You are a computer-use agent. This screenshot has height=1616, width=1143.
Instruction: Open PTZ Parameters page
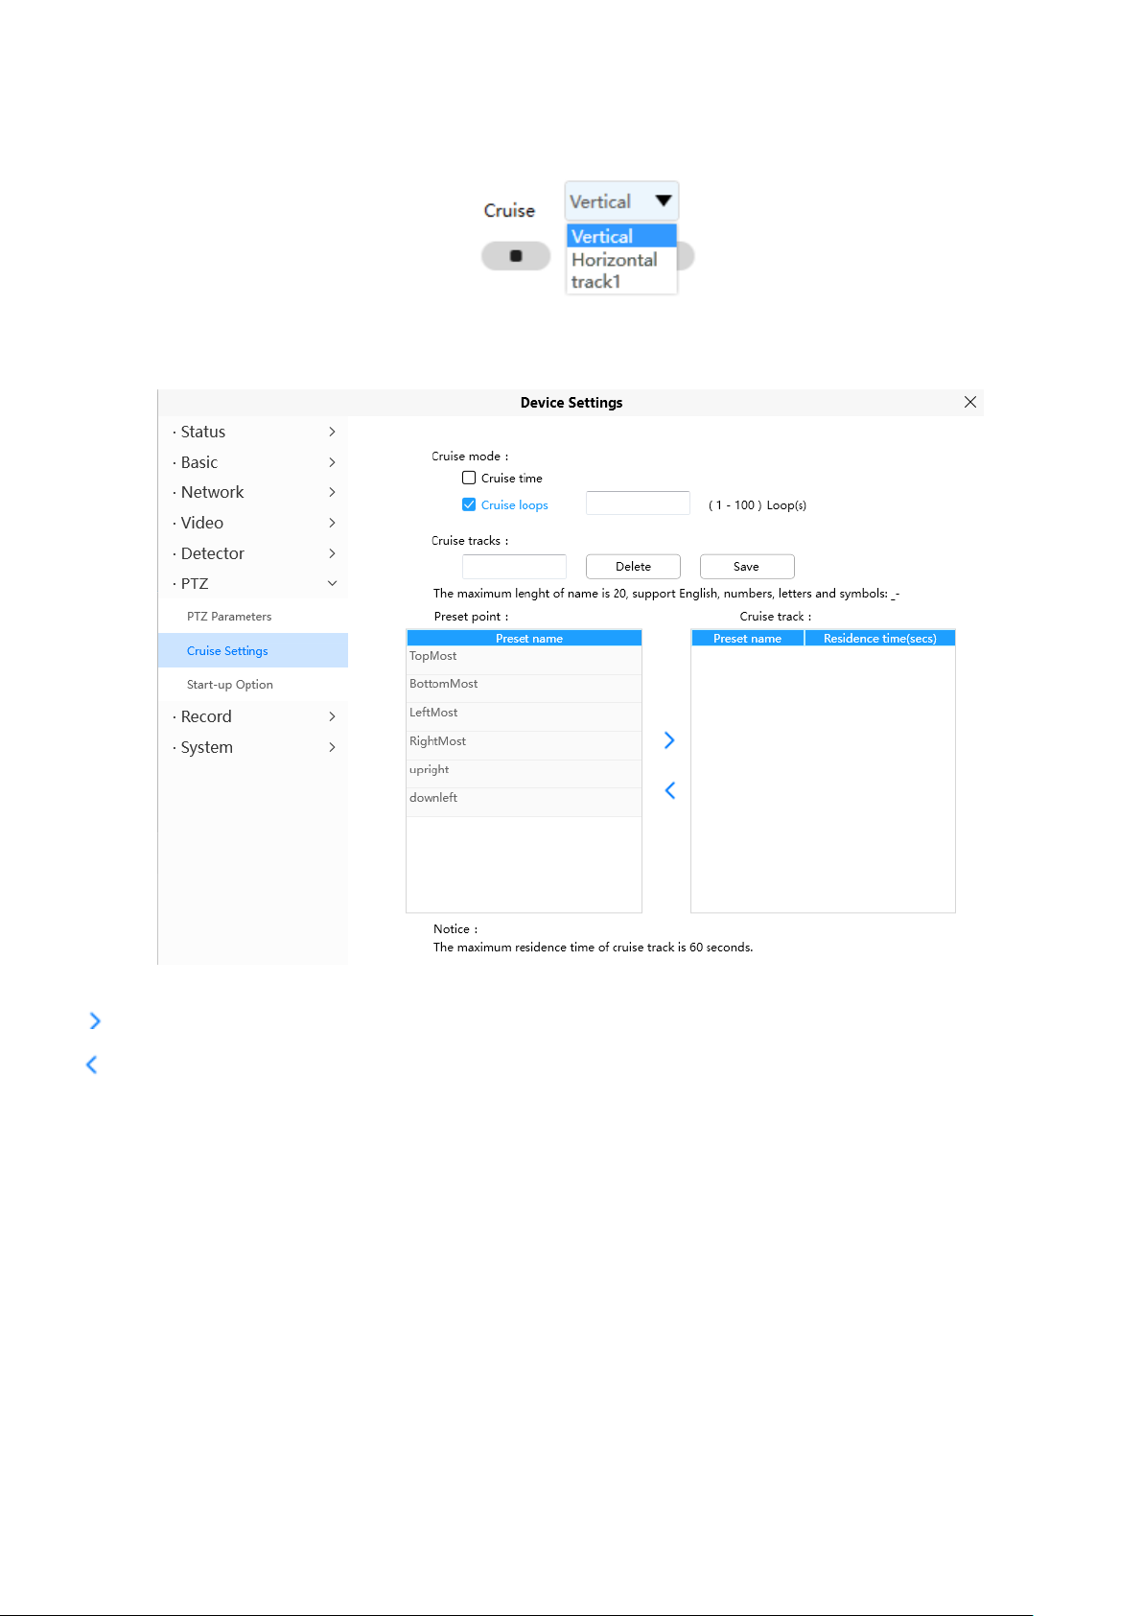253,617
